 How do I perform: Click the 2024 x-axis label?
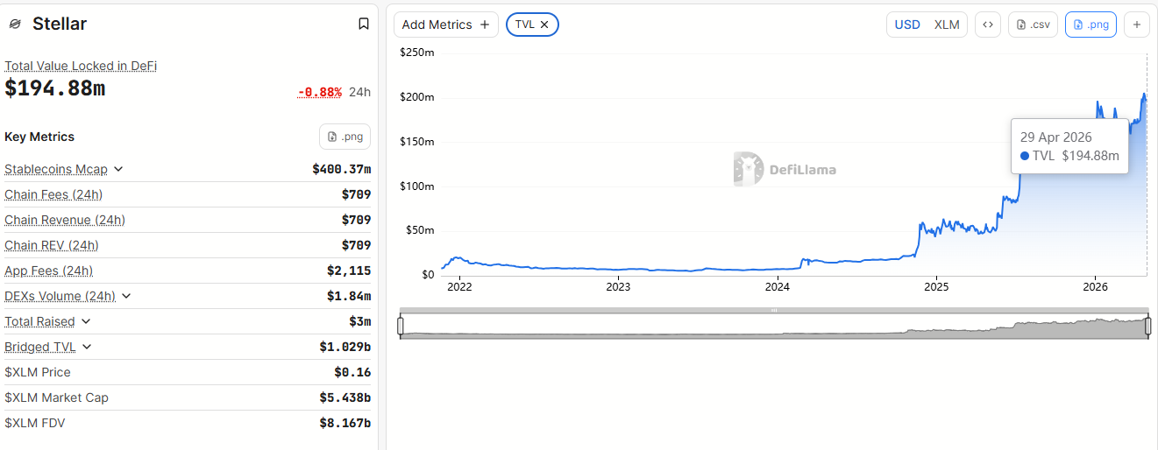[x=778, y=286]
